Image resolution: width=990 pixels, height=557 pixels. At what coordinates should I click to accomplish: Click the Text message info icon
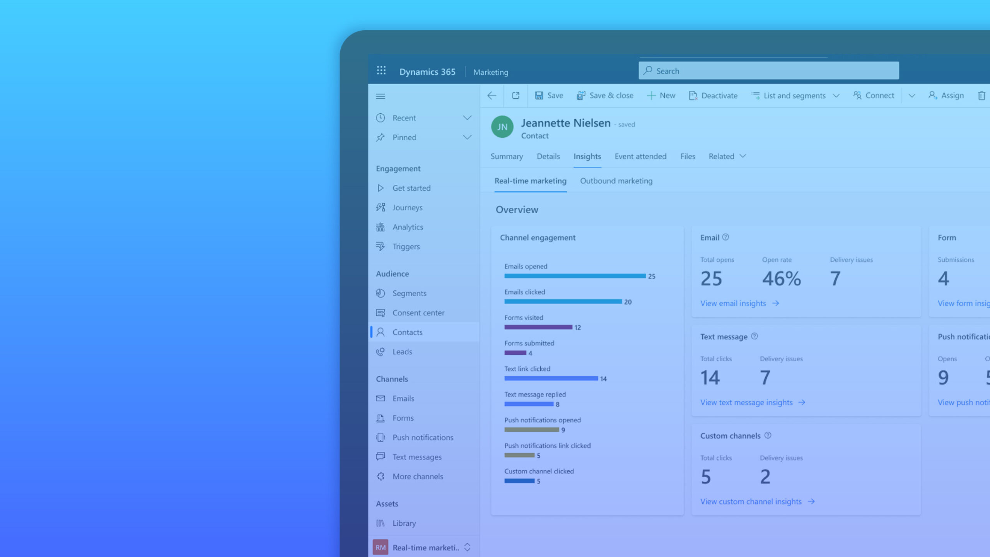pyautogui.click(x=754, y=337)
